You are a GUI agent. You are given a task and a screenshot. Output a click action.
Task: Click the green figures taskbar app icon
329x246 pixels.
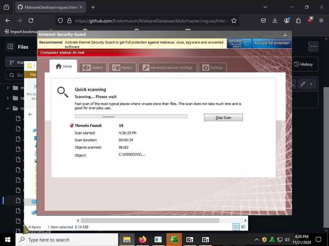(174, 240)
